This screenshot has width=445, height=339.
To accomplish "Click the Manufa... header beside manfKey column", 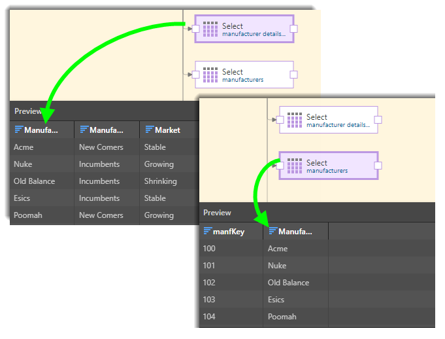I will [295, 231].
